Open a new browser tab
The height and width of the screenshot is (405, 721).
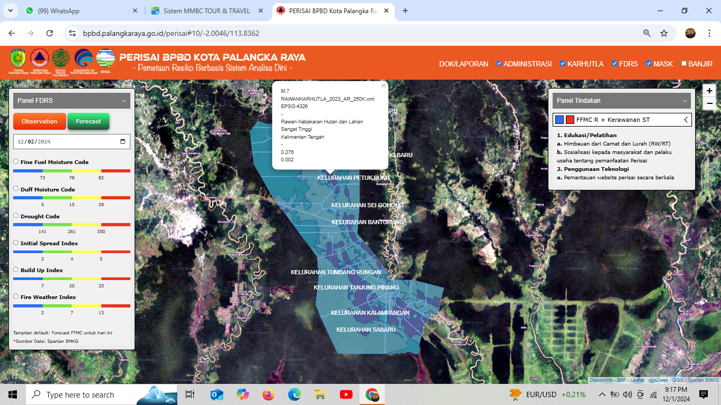click(x=405, y=11)
